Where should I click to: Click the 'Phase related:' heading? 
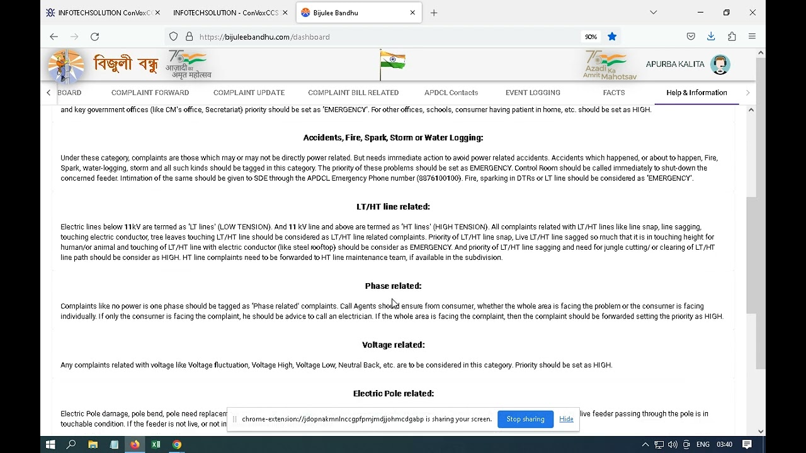click(393, 286)
